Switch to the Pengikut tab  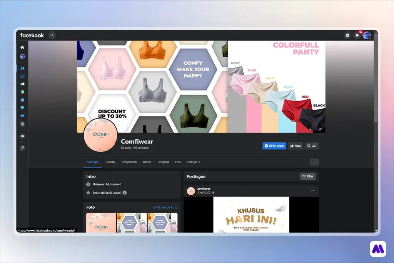[163, 162]
